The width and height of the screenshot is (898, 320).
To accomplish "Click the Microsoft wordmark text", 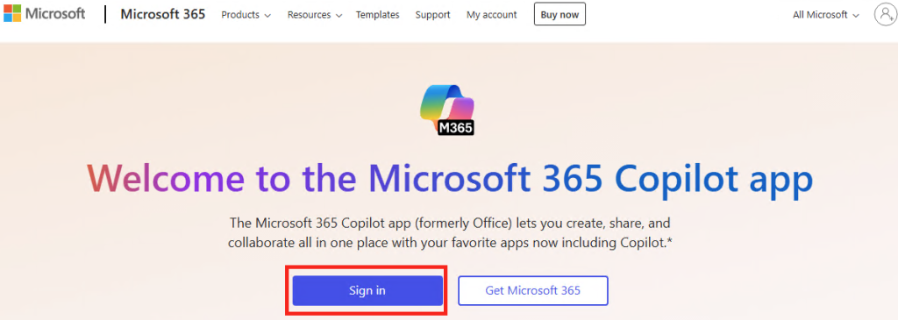I will [55, 13].
